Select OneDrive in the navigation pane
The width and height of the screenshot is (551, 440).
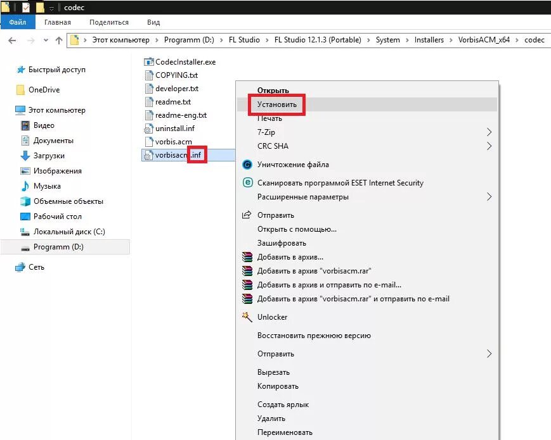[38, 90]
